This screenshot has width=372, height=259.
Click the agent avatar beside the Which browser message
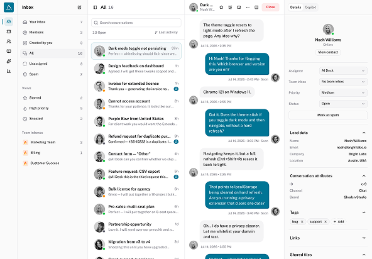click(275, 77)
